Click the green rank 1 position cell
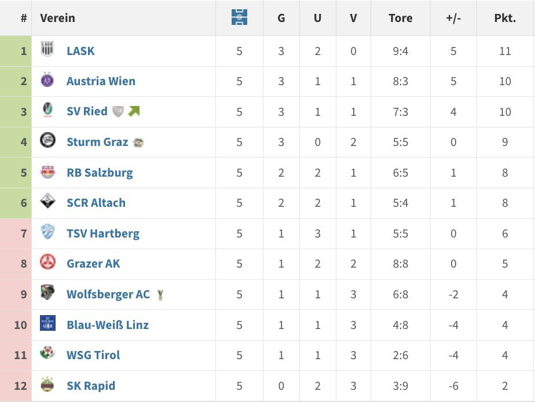Screen dimensions: 535x402 (x=16, y=51)
